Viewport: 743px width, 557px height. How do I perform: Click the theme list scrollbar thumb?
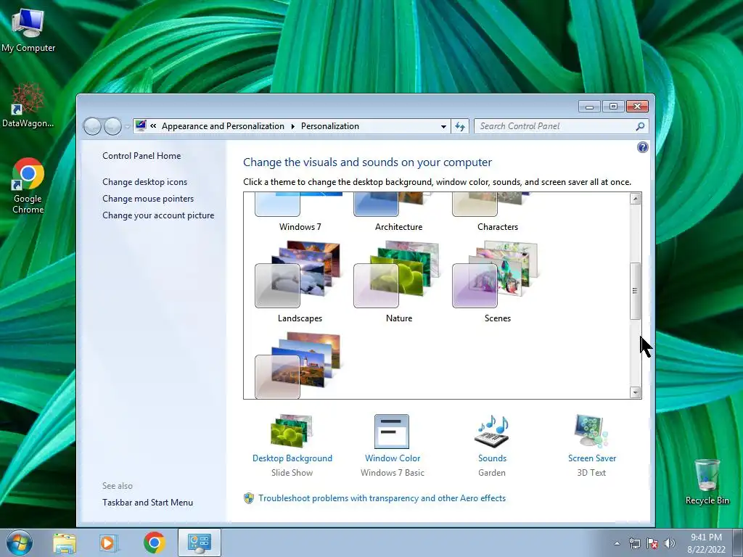point(636,291)
